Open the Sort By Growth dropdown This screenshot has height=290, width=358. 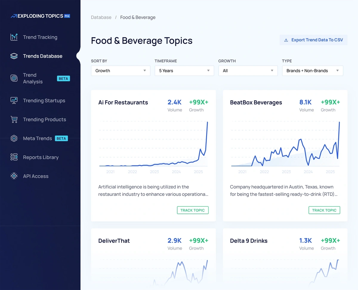121,71
